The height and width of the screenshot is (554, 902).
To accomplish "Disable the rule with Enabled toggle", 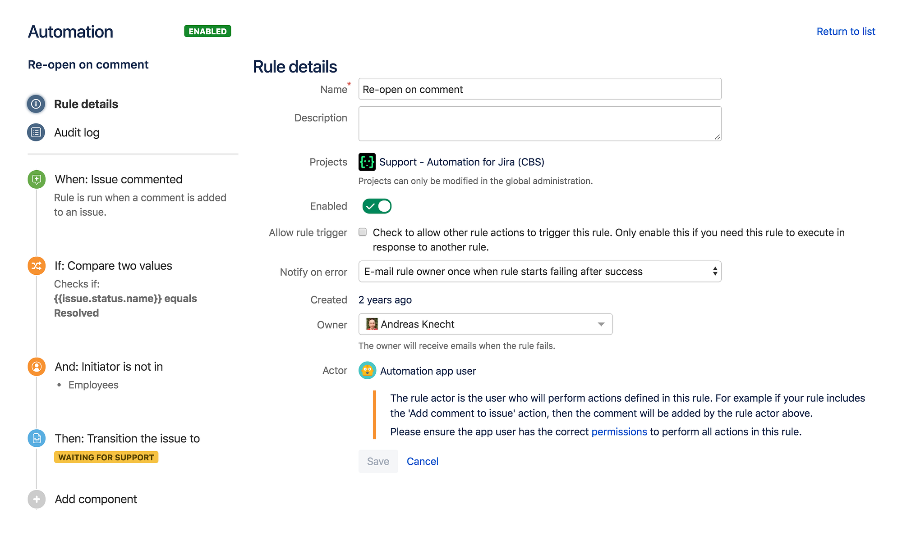I will pyautogui.click(x=377, y=206).
